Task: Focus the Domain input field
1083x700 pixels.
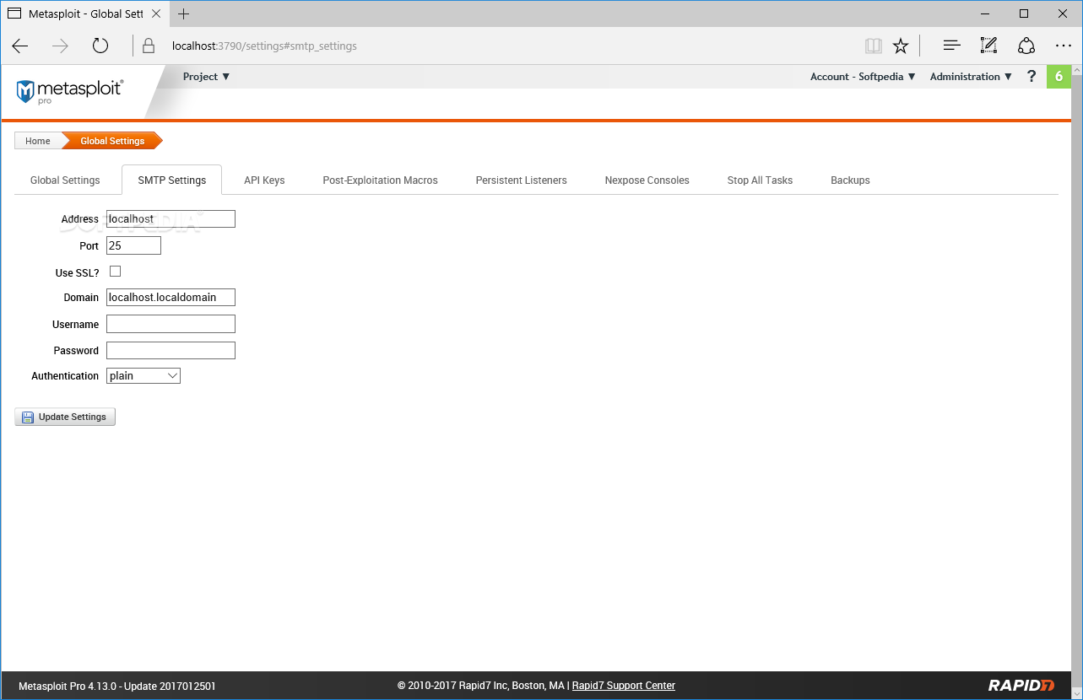Action: [x=171, y=298]
